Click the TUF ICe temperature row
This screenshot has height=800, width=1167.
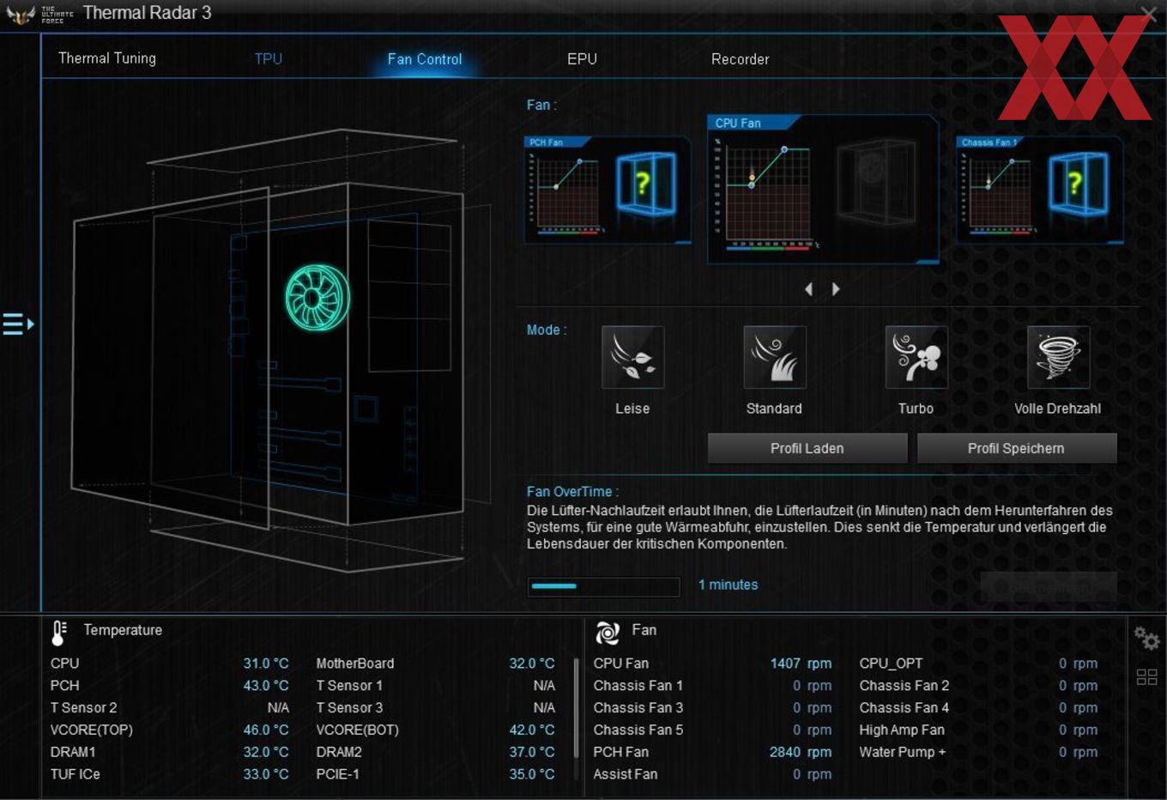[x=170, y=774]
